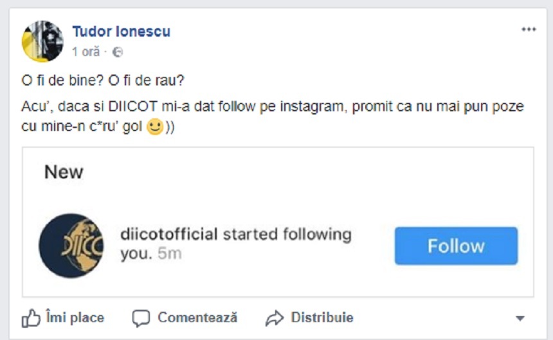The image size is (553, 340).
Task: Click the "Comentează" text label
Action: (x=197, y=318)
